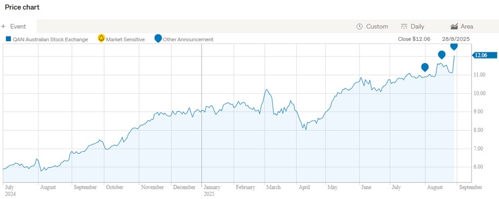Viewport: 499px width, 199px height.
Task: Click the May axis label
Action: click(332, 187)
